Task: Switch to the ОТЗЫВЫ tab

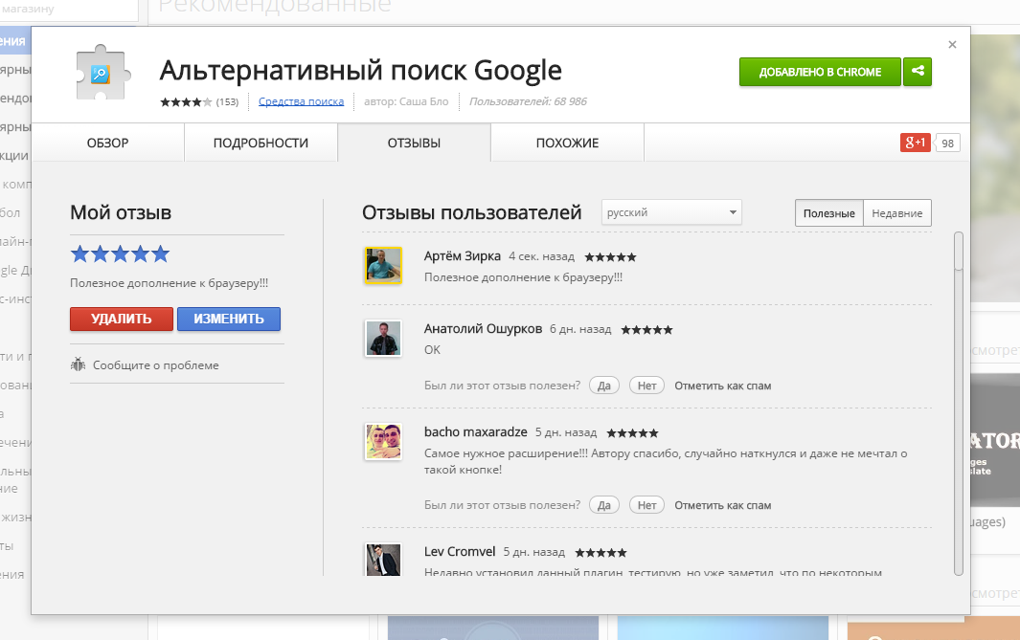Action: [415, 143]
